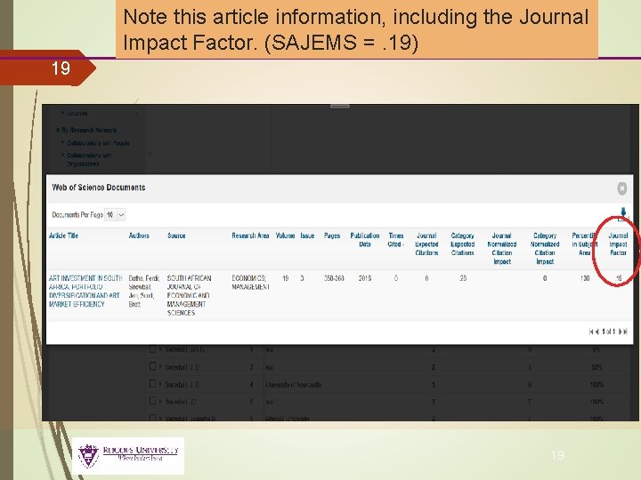Tick the checkbox for the Snowball row ranked 5
Viewport: 641px width, 480px height.
pyautogui.click(x=152, y=401)
